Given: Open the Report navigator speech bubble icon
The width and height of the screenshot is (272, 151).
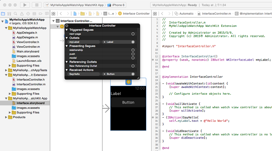Looking at the screenshot, I should coord(47,14).
